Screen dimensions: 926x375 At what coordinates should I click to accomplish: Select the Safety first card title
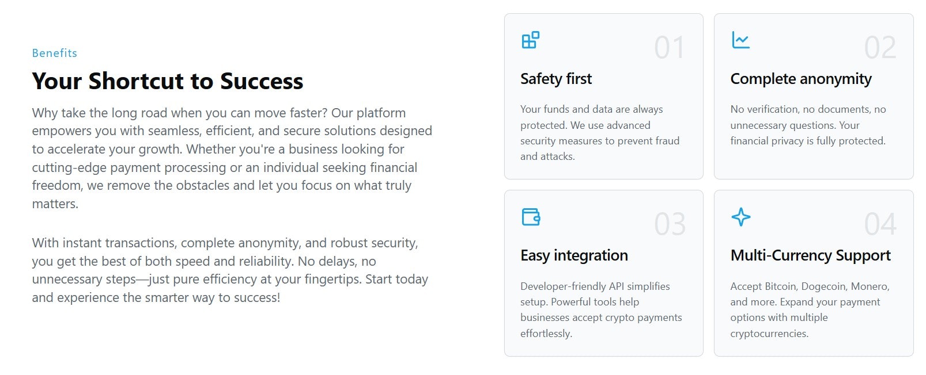(x=556, y=79)
